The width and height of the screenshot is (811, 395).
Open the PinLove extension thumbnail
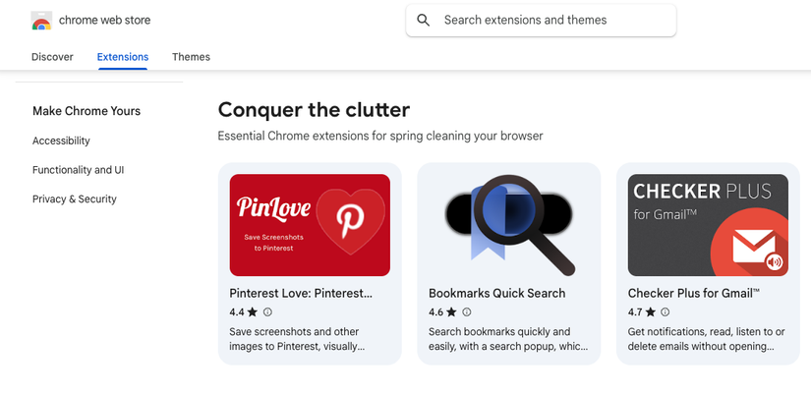pos(310,225)
